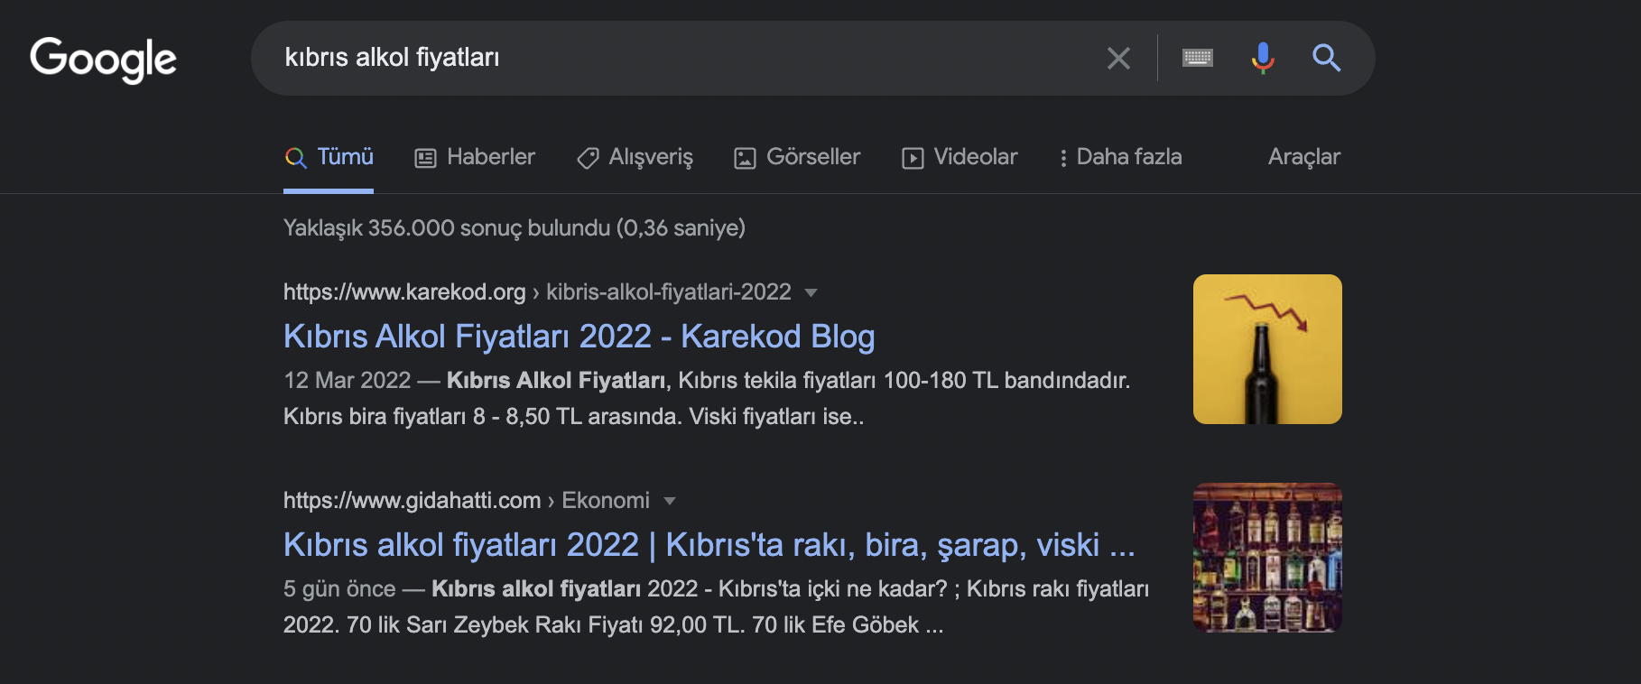
Task: Select the Tümü tab
Action: tap(329, 157)
